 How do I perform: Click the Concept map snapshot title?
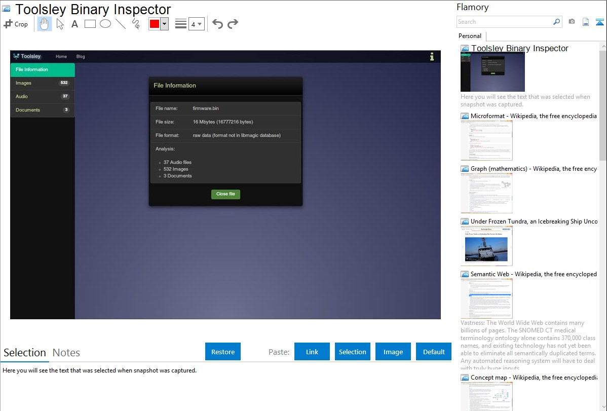(534, 378)
